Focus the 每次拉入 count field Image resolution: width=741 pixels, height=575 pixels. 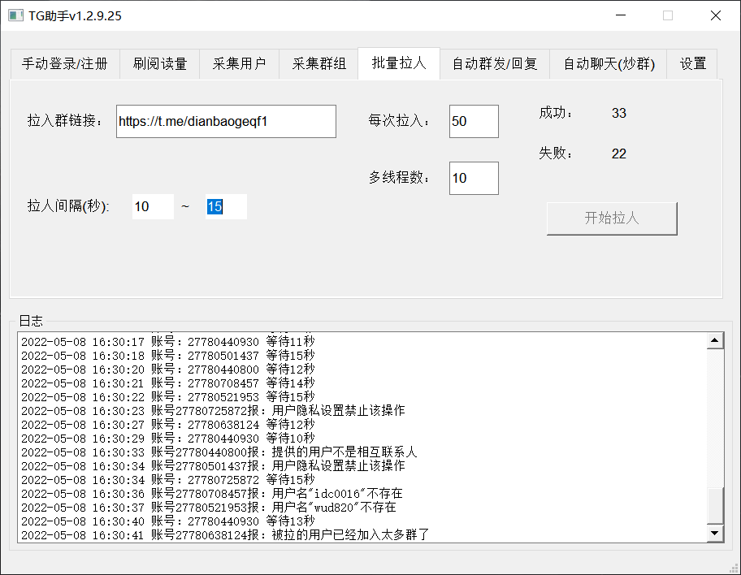473,121
